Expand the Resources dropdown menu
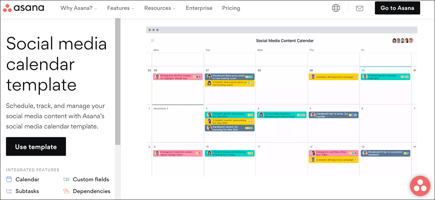 [x=160, y=8]
